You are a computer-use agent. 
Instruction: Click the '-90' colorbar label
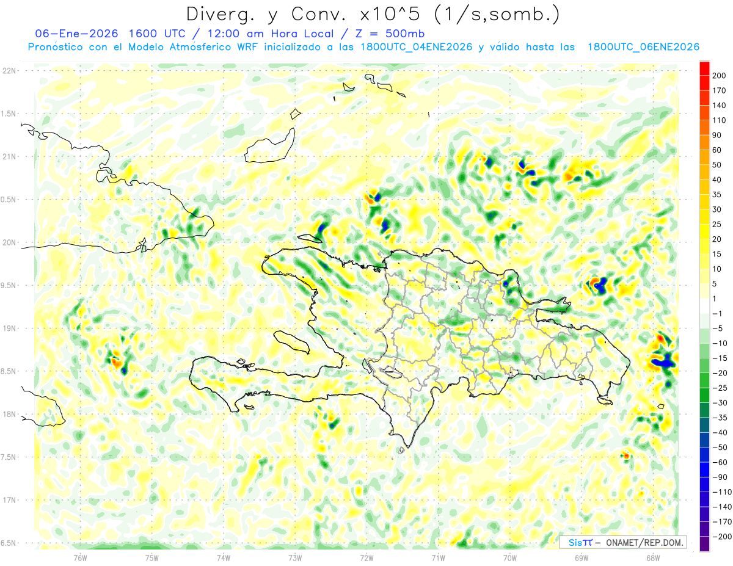click(x=721, y=477)
